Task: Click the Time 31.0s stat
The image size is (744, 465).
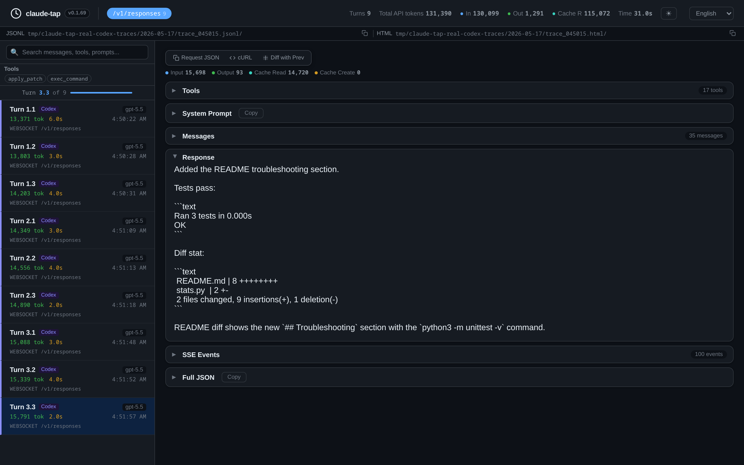Action: [635, 13]
